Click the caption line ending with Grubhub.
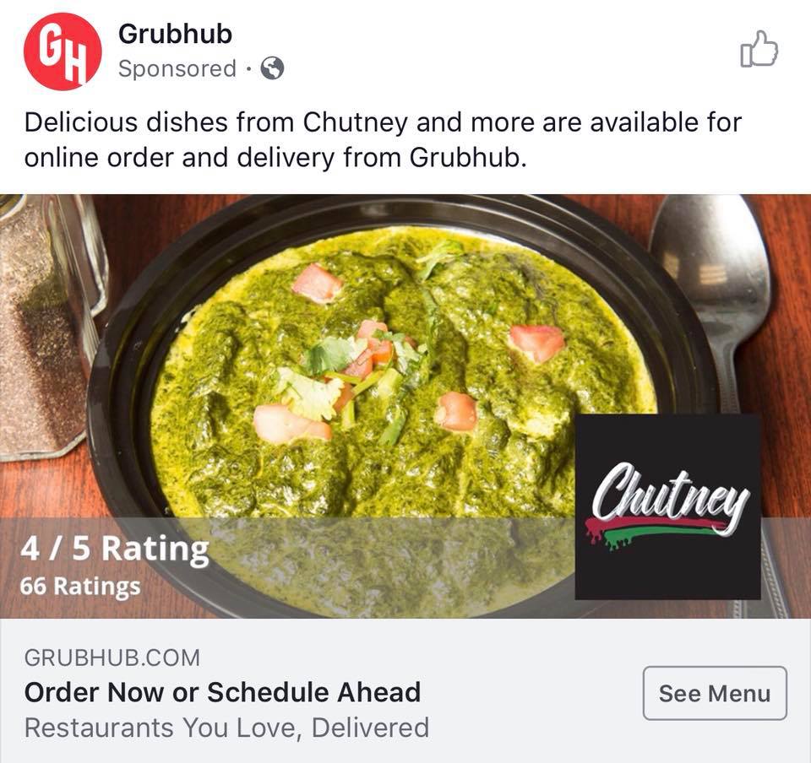 [x=275, y=158]
